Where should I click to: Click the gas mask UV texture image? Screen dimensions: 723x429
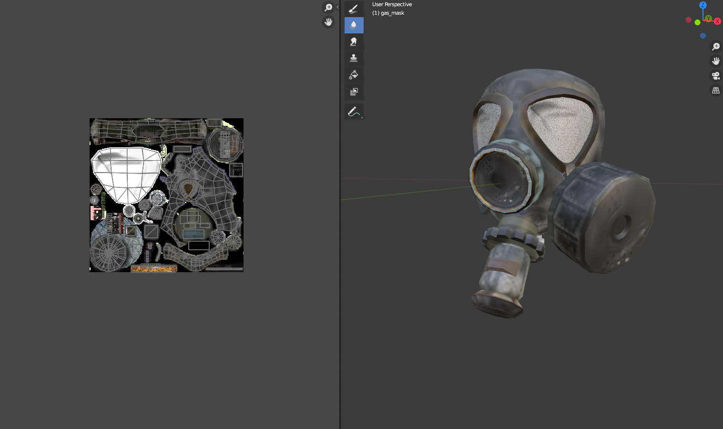[166, 195]
